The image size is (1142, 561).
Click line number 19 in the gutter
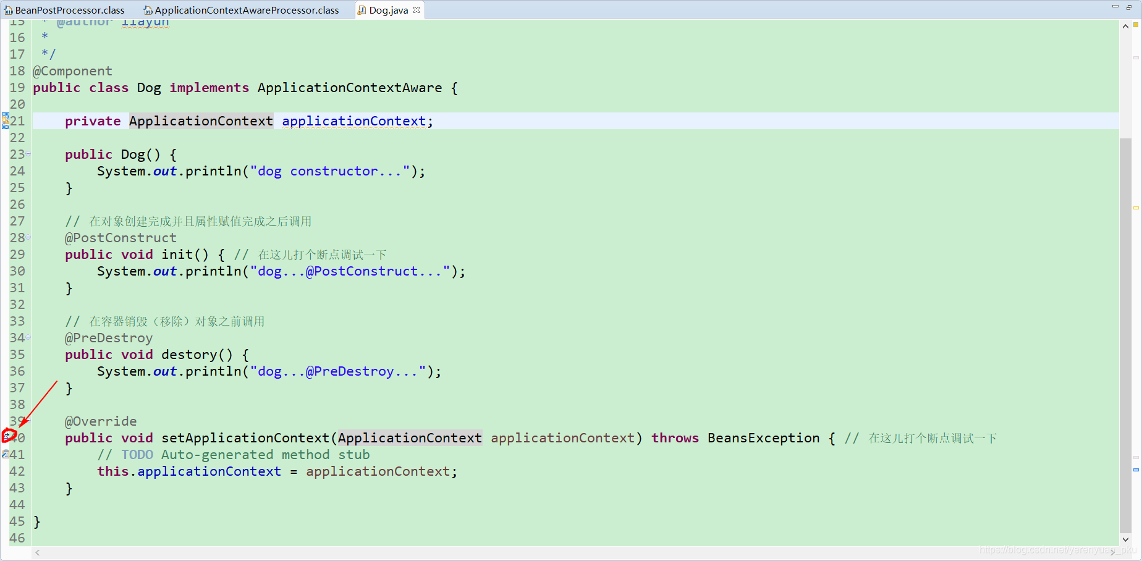[x=17, y=88]
